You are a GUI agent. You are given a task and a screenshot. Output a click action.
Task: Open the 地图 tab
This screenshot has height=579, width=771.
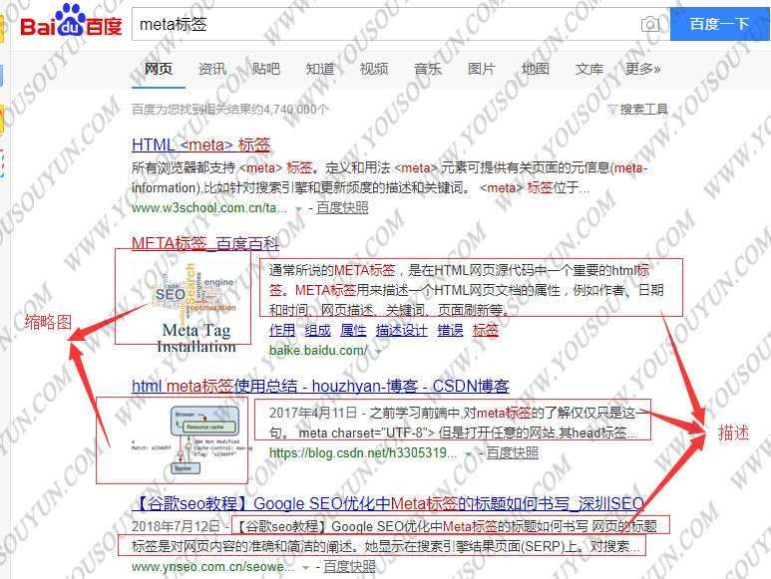(x=536, y=69)
